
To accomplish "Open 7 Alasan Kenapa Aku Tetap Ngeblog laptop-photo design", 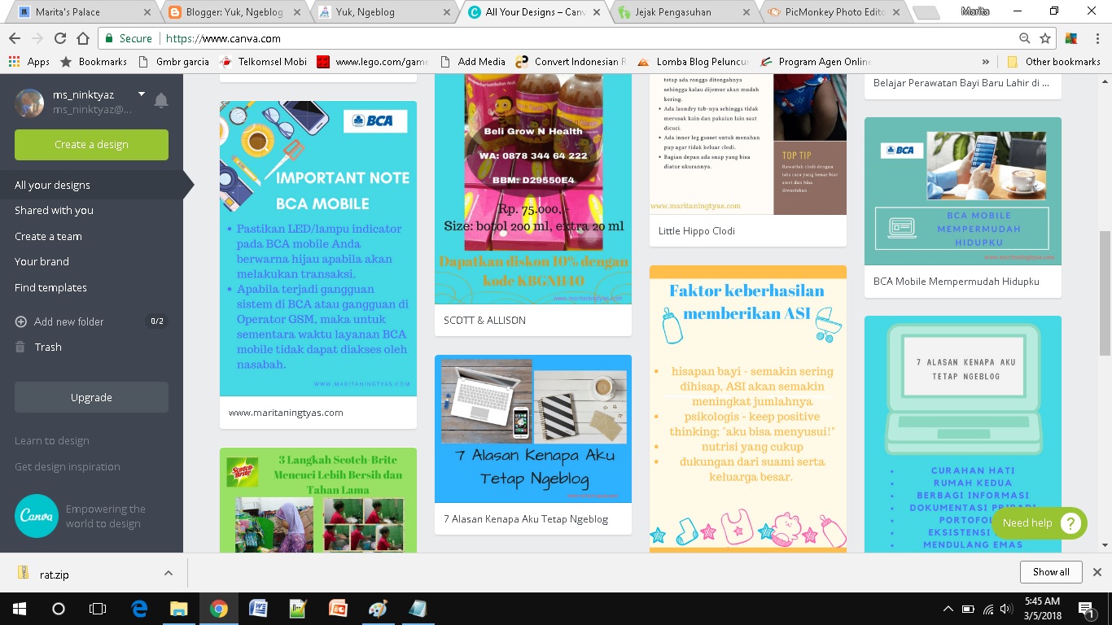I will (x=533, y=429).
